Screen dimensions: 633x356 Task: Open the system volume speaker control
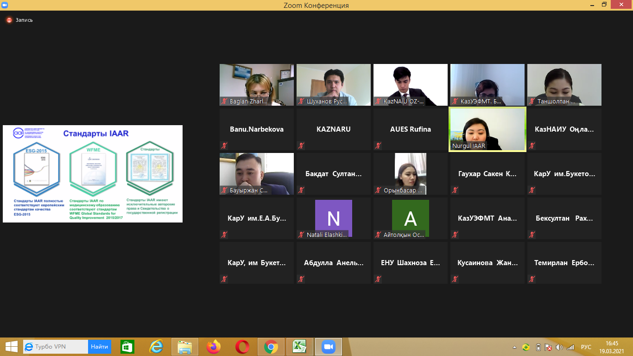click(x=559, y=347)
